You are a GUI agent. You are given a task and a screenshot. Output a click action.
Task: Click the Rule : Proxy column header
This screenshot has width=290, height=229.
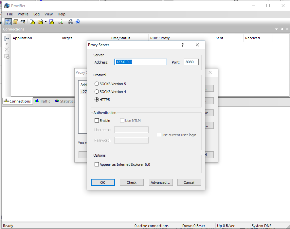click(x=181, y=38)
